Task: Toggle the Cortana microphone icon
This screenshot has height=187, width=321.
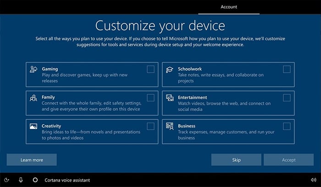Action: 21,180
